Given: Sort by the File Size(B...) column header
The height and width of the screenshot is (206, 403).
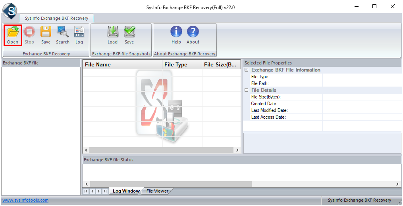Looking at the screenshot, I should 221,64.
